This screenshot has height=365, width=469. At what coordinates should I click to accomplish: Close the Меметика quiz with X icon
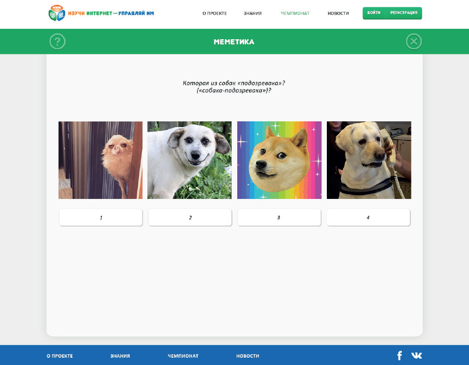[x=414, y=42]
